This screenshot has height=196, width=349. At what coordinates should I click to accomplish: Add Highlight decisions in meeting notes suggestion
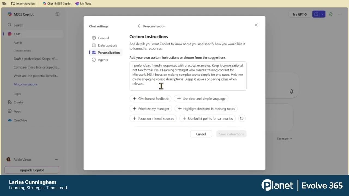coord(206,109)
